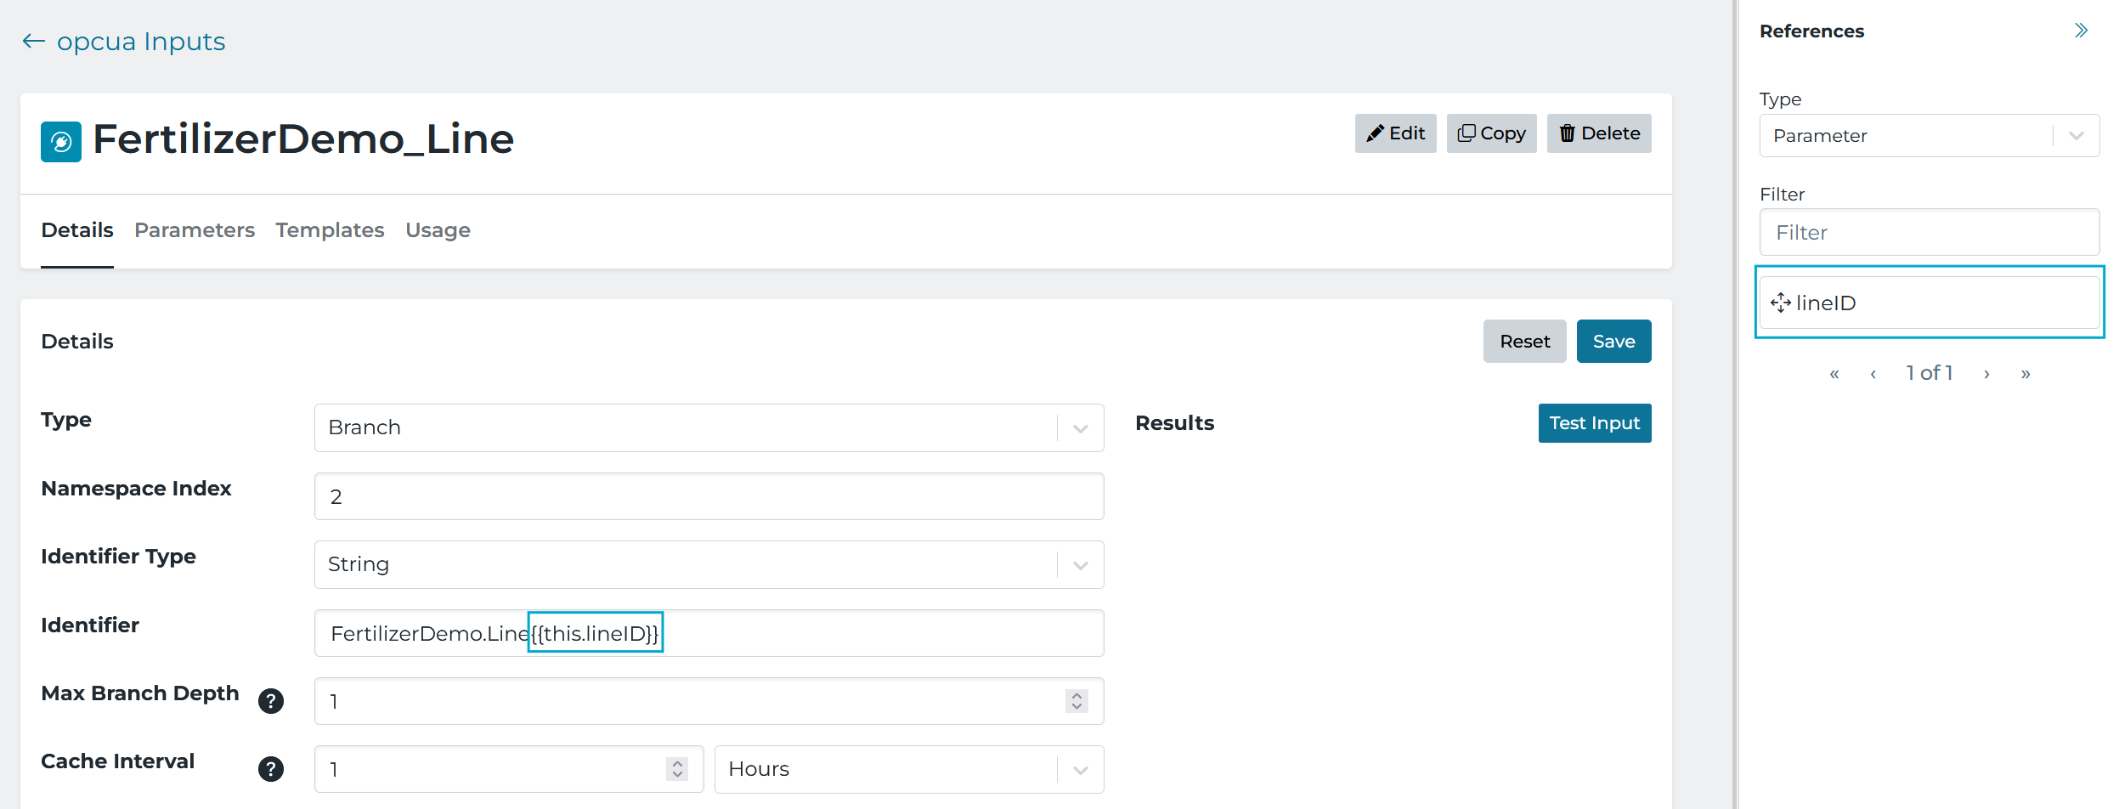Click the back arrow beside opcua Inputs
This screenshot has width=2119, height=809.
[33, 41]
